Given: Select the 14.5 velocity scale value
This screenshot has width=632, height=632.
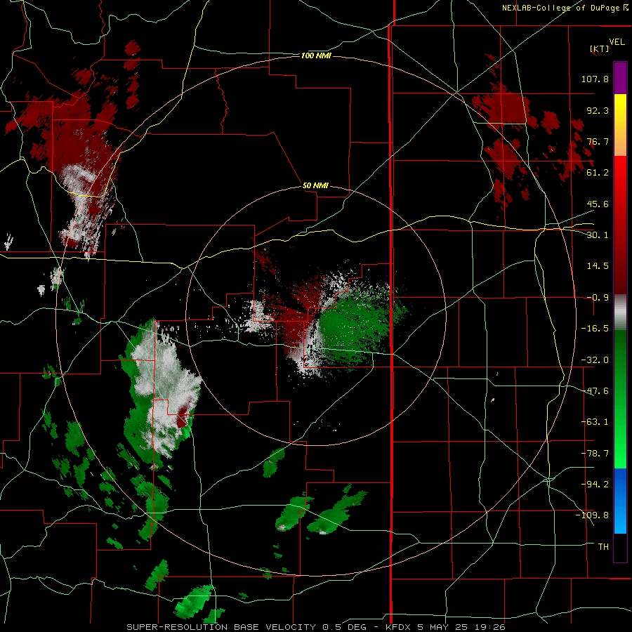Looking at the screenshot, I should click(598, 266).
